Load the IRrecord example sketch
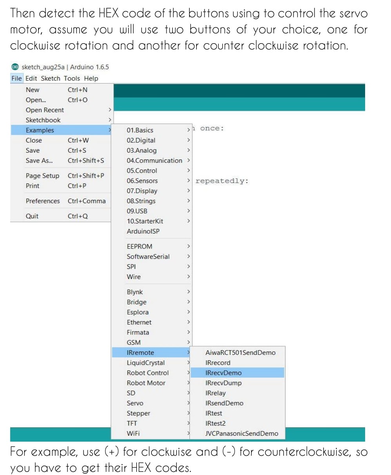 (238, 363)
